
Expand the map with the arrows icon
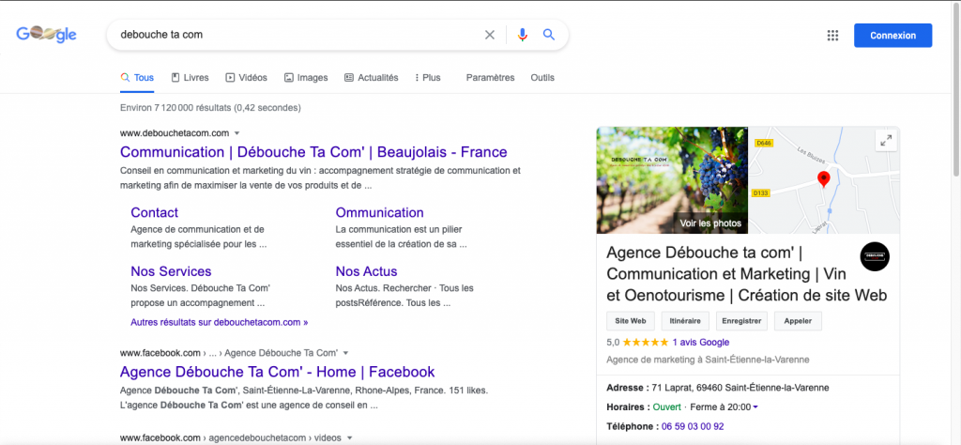pyautogui.click(x=886, y=141)
